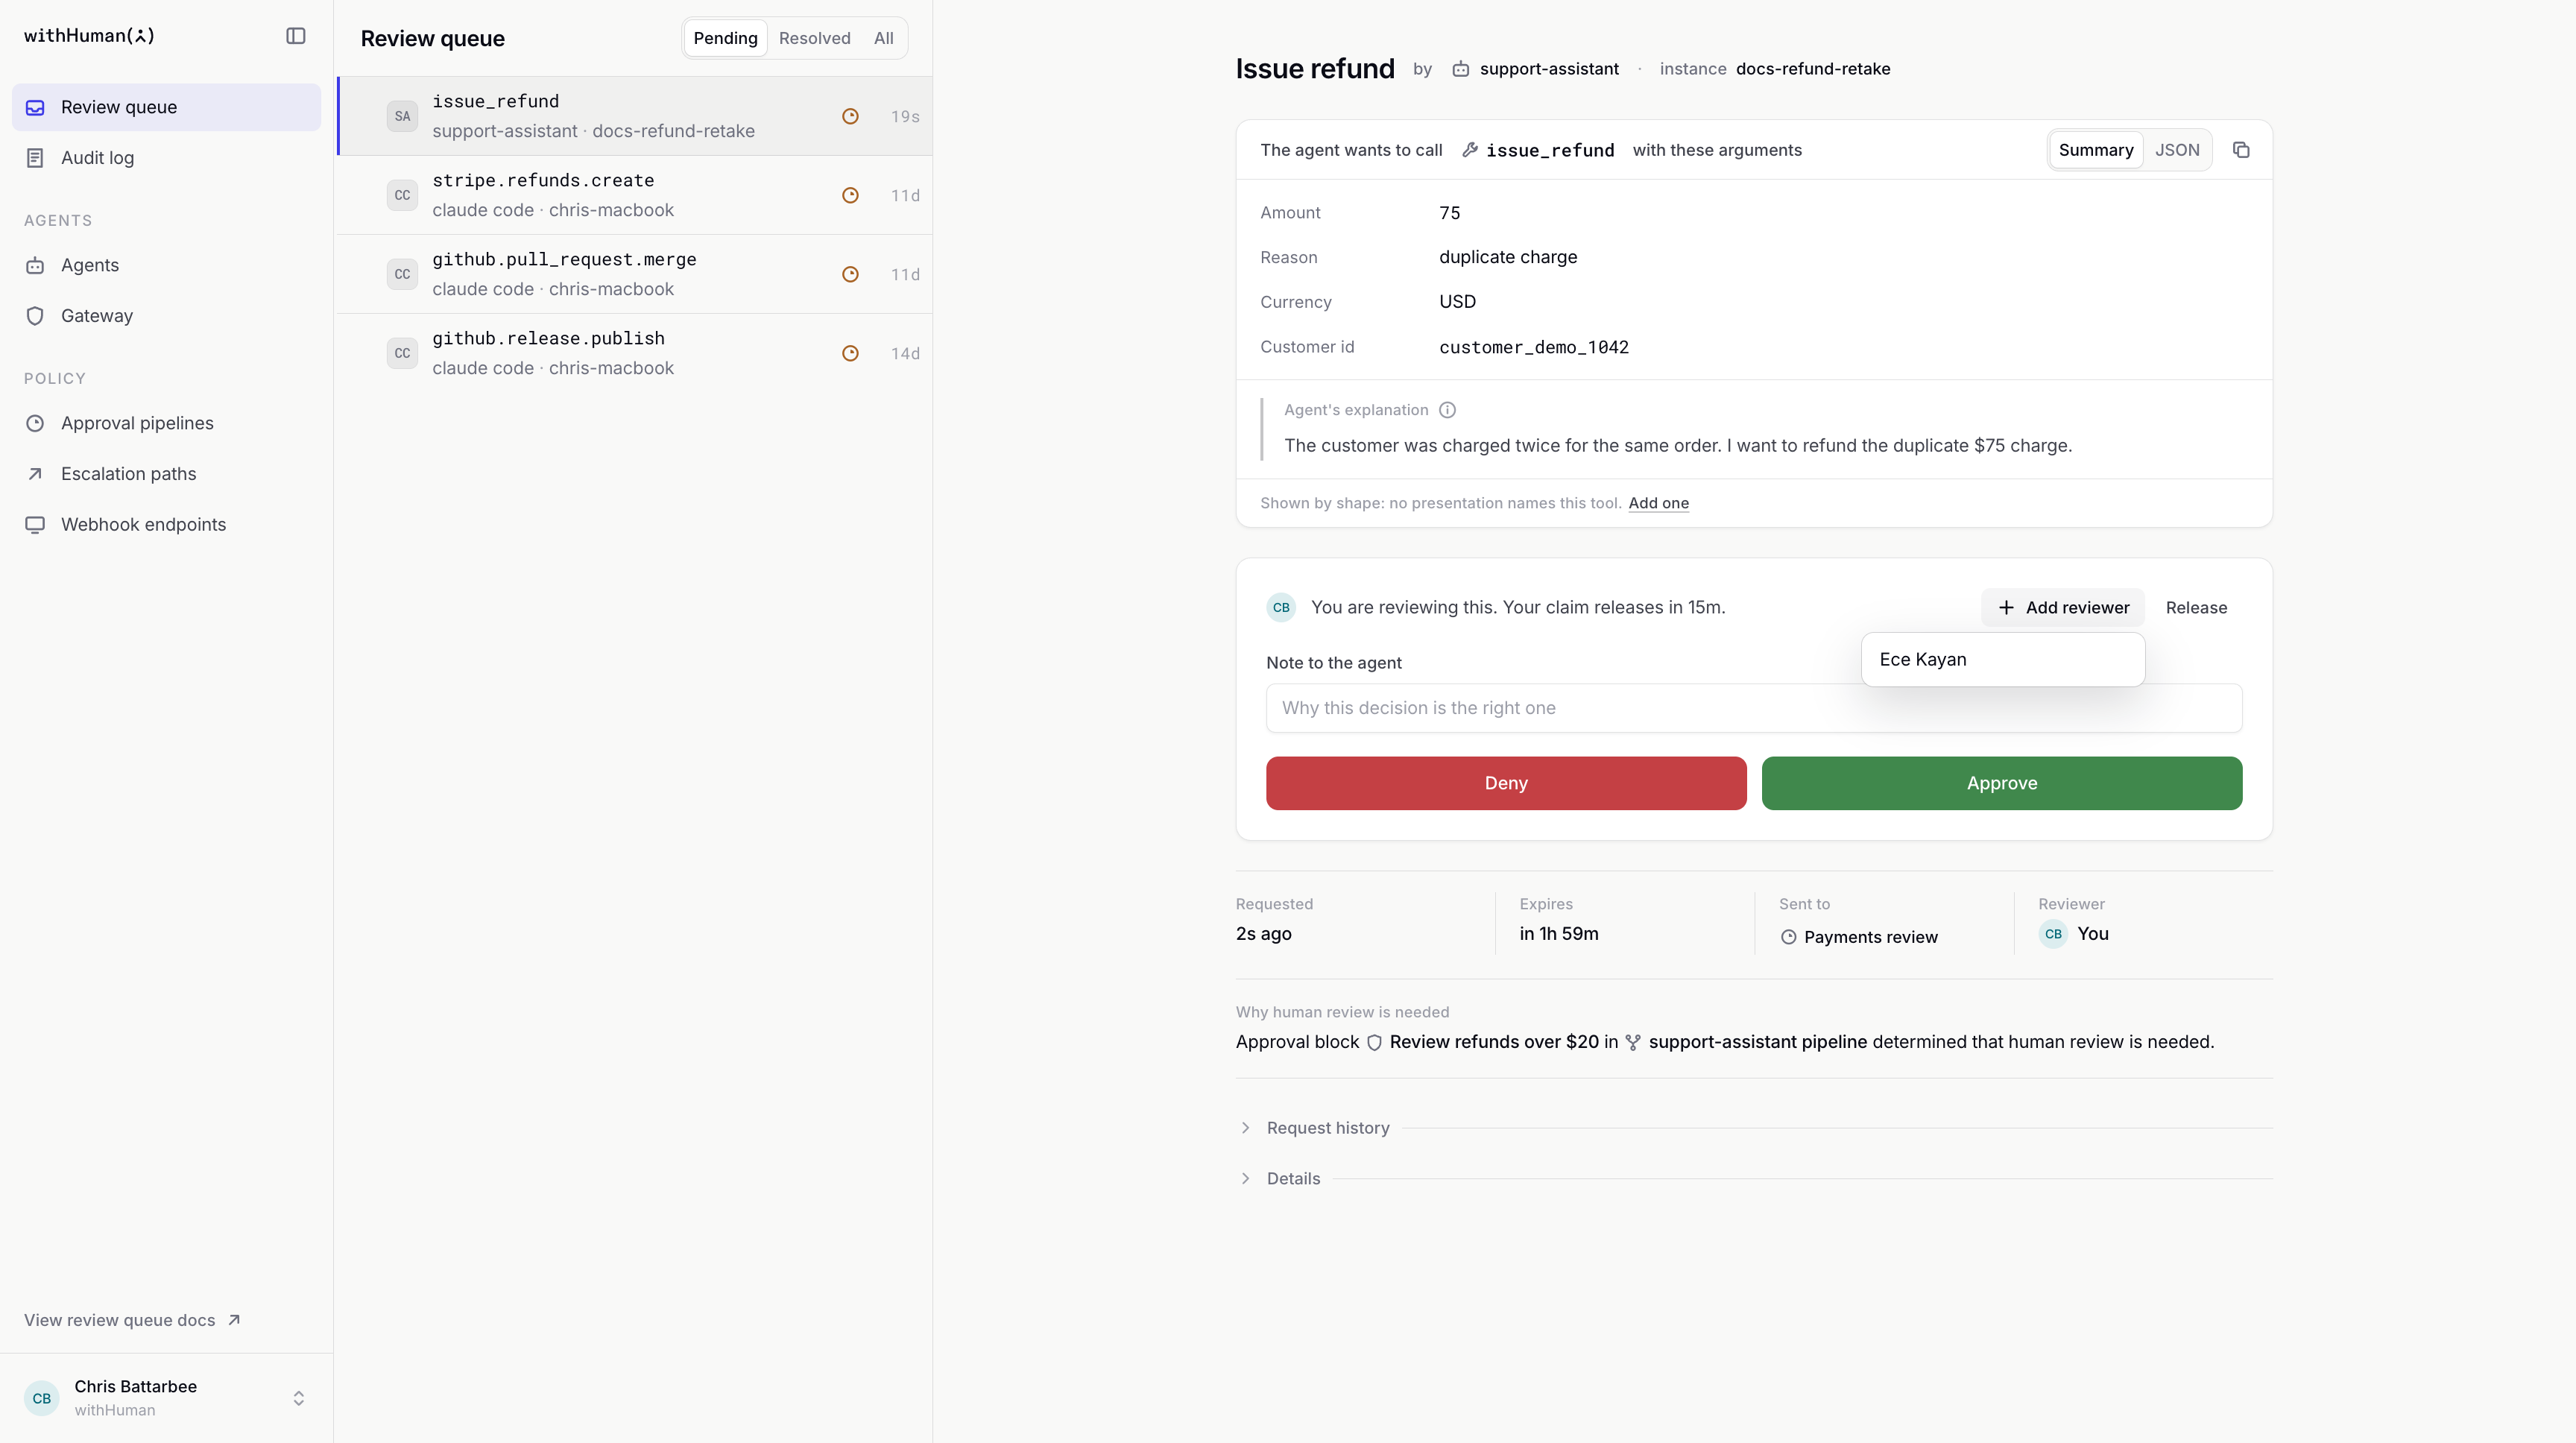The width and height of the screenshot is (2576, 1443).
Task: Deny the refund request
Action: point(1506,783)
